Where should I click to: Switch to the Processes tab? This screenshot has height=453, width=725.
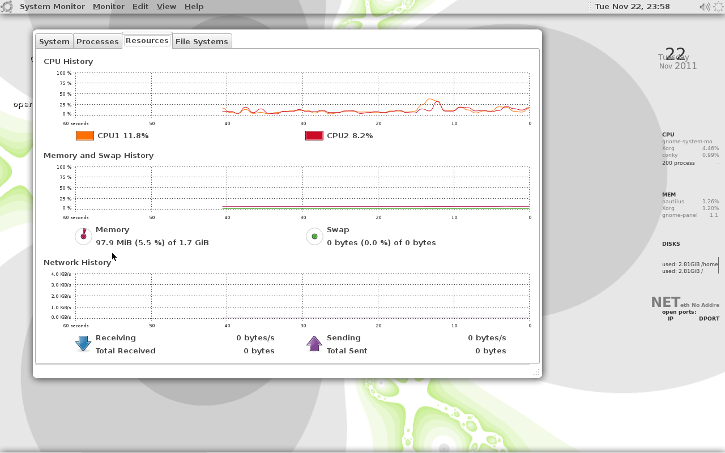97,41
